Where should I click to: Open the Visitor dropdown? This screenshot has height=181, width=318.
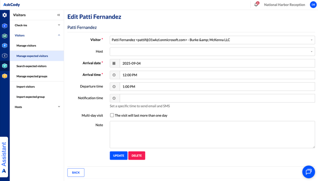(212, 40)
